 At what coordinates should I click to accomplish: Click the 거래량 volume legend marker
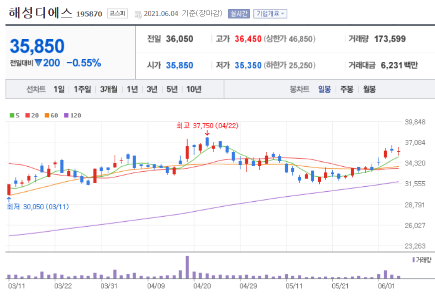(x=414, y=260)
